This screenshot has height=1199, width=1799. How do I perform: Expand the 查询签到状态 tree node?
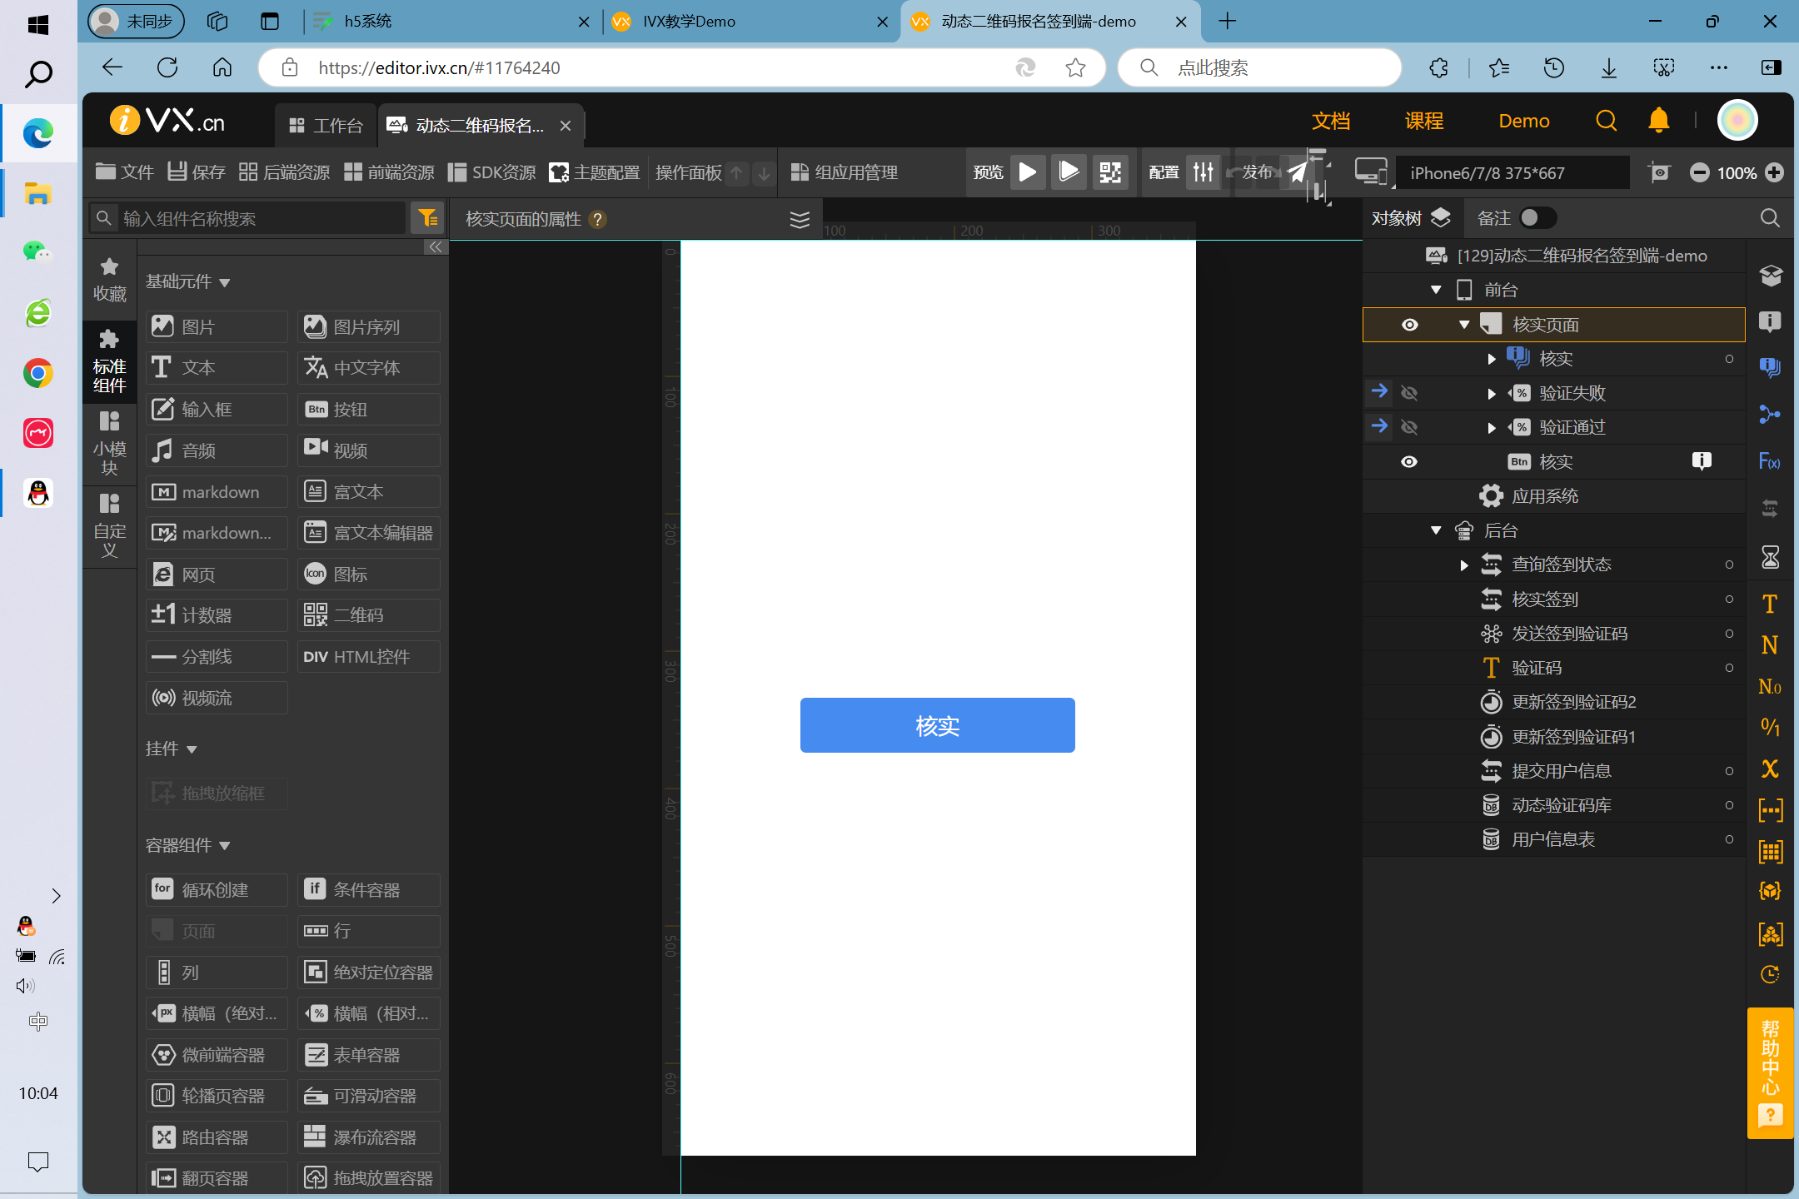tap(1464, 565)
